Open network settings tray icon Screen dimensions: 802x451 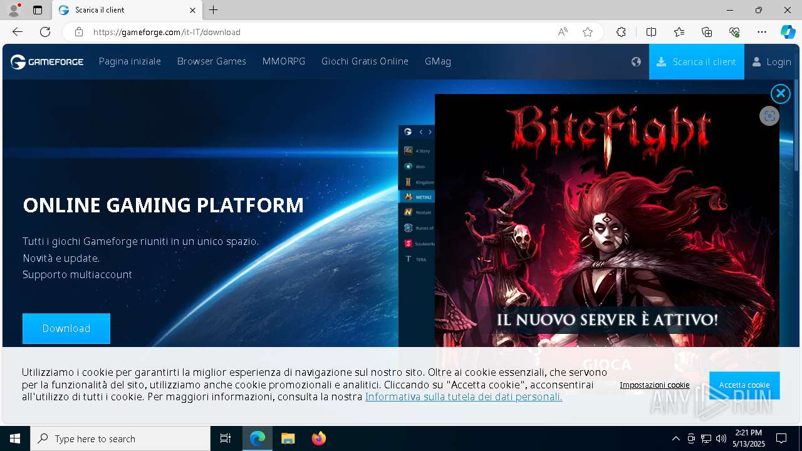point(706,438)
